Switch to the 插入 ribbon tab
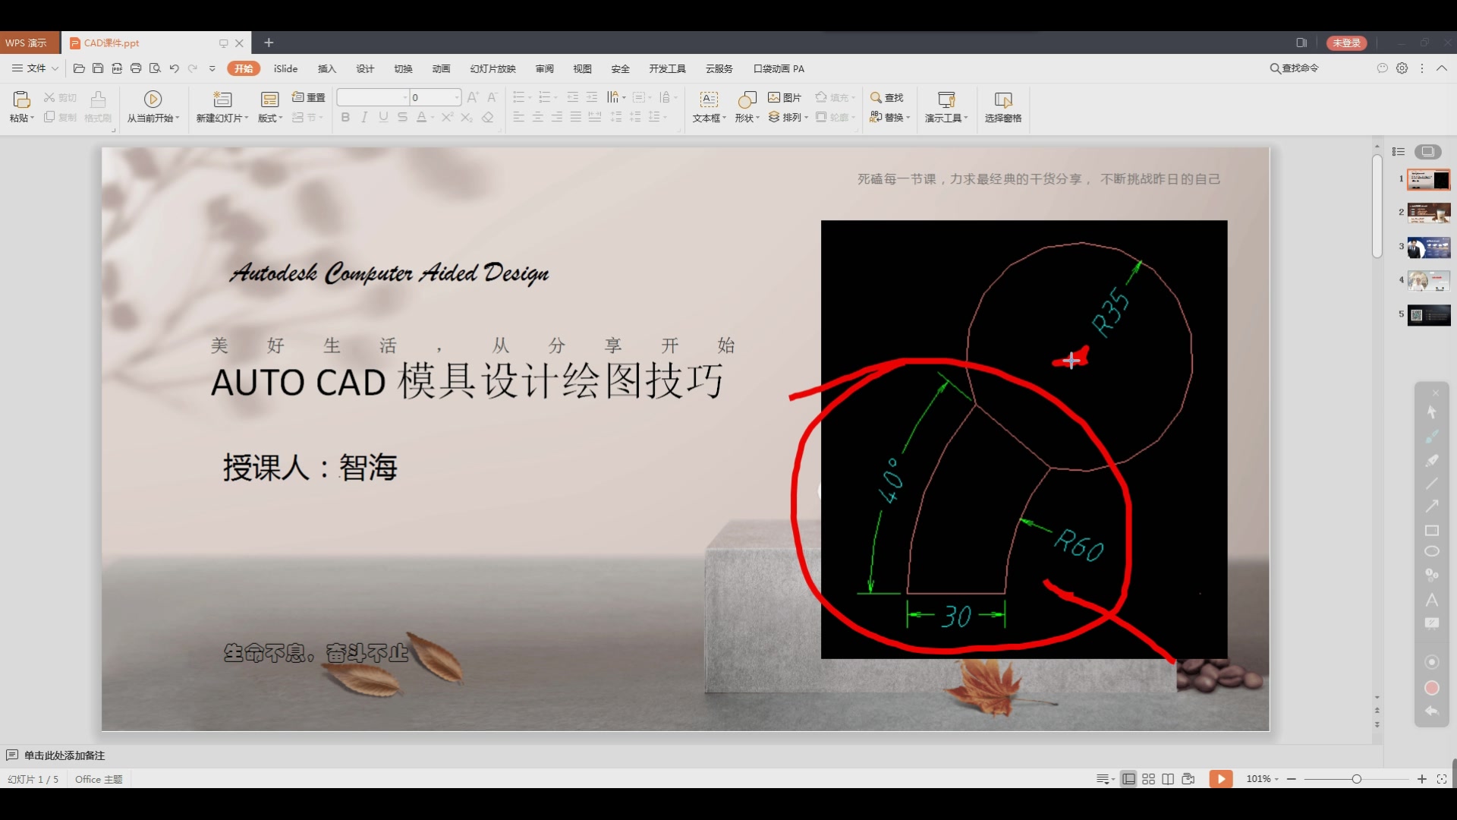1457x820 pixels. [x=326, y=68]
